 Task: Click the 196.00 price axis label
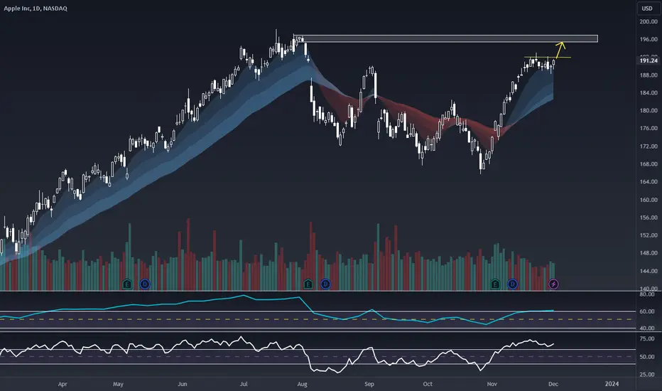click(x=649, y=39)
